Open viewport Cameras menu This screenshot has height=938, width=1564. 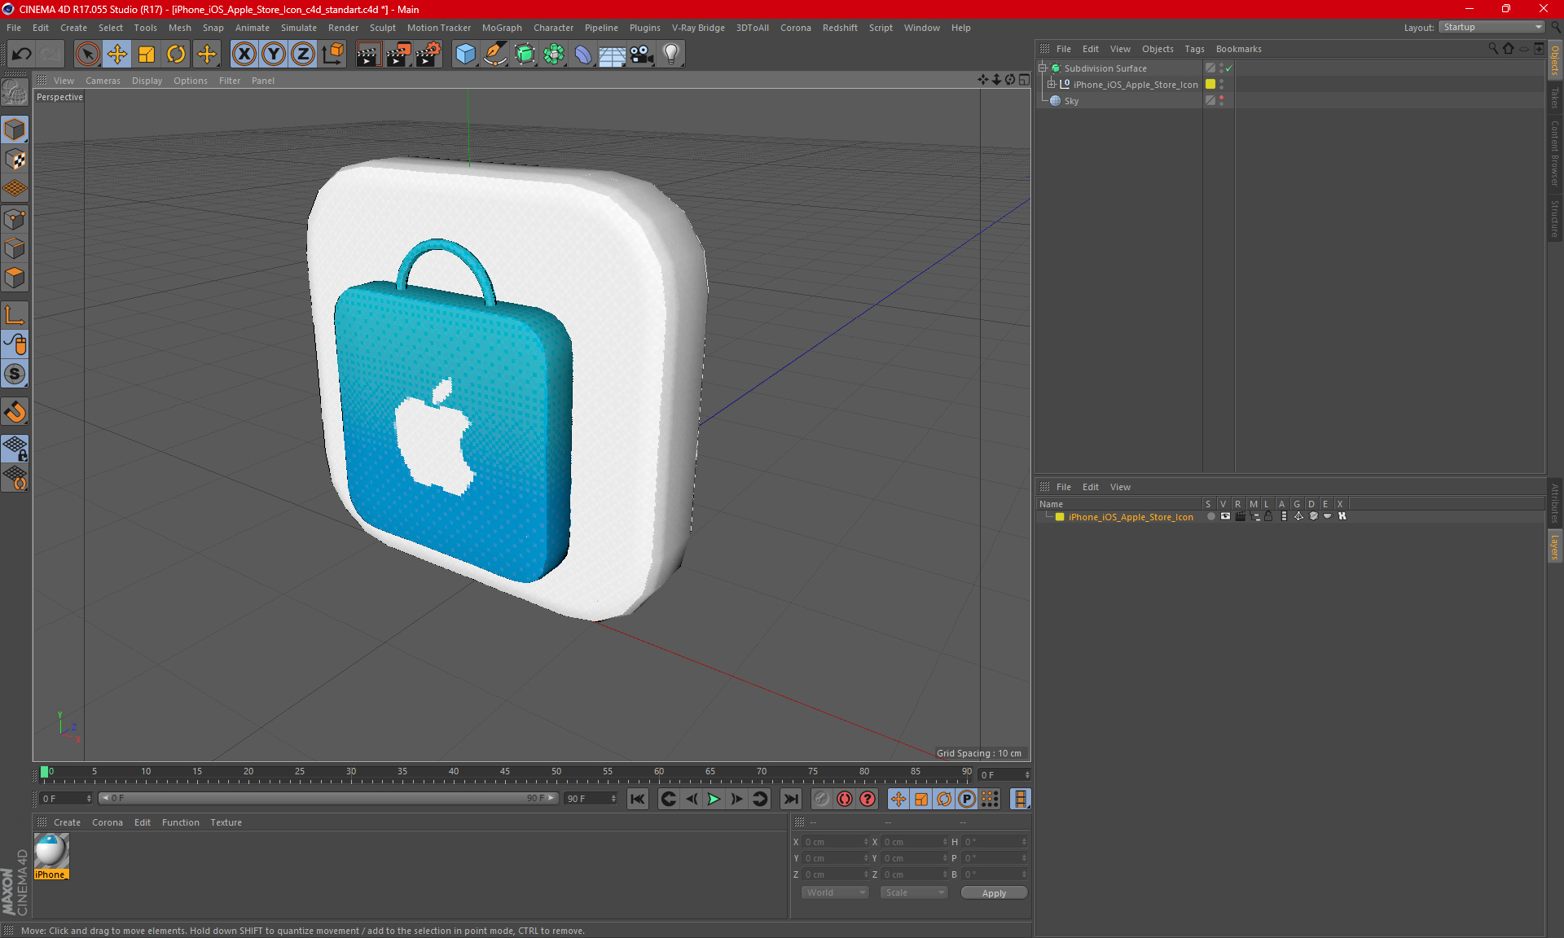click(103, 81)
